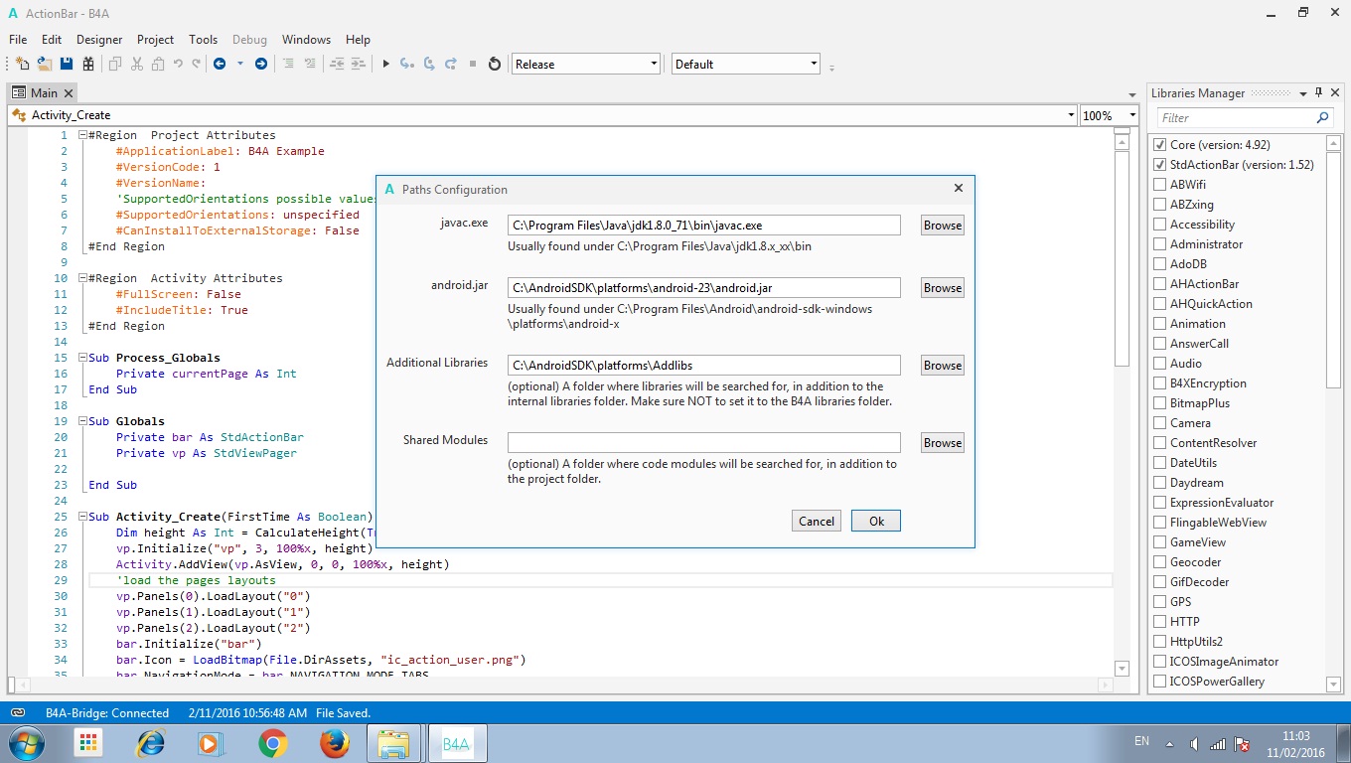Screen dimensions: 1351x763
Task: Uncheck the Core library checkbox
Action: pos(1160,145)
